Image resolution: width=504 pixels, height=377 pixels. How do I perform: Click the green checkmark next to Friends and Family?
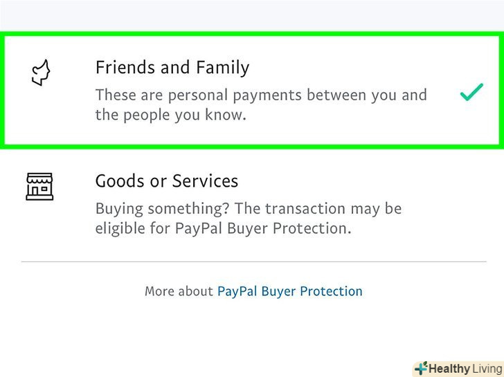pyautogui.click(x=471, y=93)
